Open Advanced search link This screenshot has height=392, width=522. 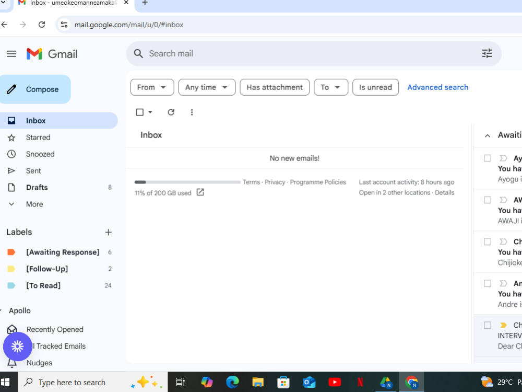pyautogui.click(x=438, y=87)
